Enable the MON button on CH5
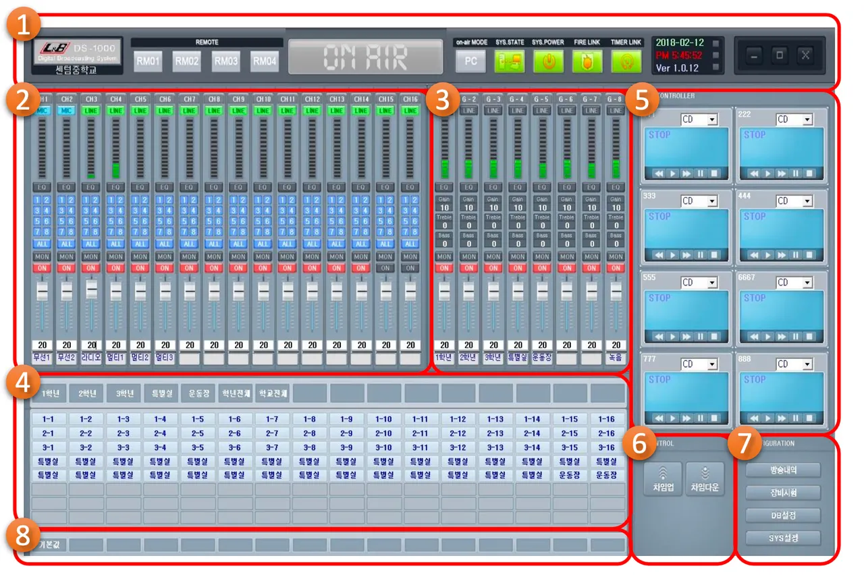This screenshot has height=585, width=864. coord(140,256)
